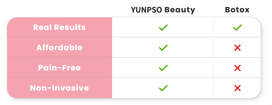Click the red X in Botox Pain-Free row
This screenshot has height=105, width=272.
[237, 68]
